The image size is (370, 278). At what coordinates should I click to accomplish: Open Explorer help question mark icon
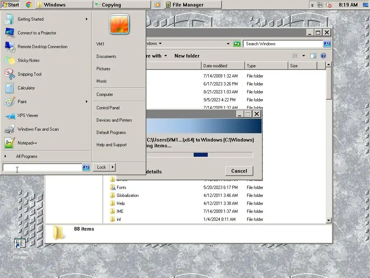pyautogui.click(x=323, y=56)
